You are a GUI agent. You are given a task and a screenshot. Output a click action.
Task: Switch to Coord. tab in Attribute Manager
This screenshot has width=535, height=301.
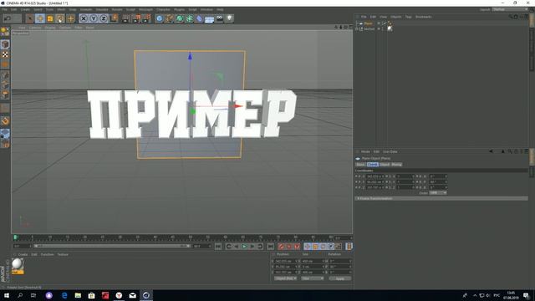tap(372, 165)
